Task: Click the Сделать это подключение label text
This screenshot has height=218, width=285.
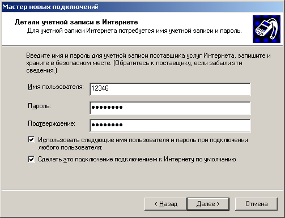Action: coord(137,159)
